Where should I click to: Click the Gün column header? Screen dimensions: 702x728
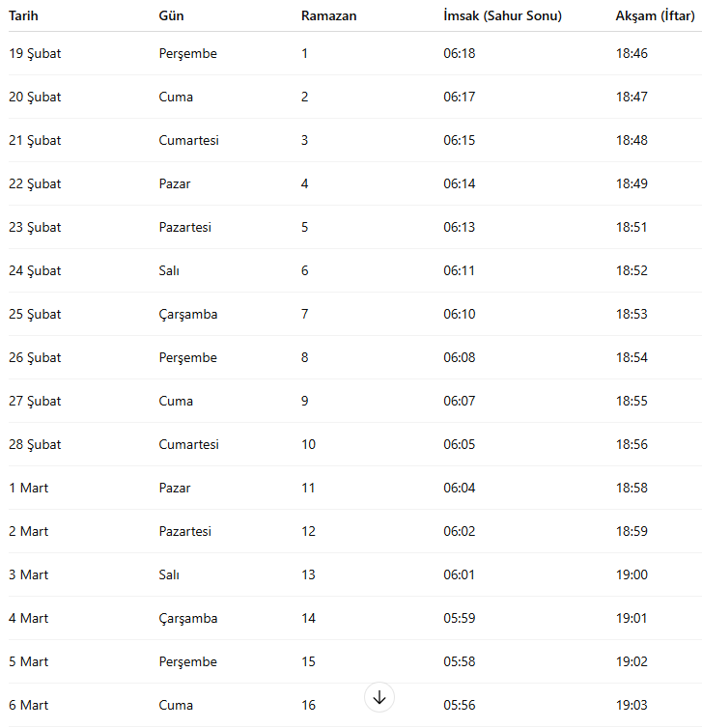pyautogui.click(x=171, y=15)
